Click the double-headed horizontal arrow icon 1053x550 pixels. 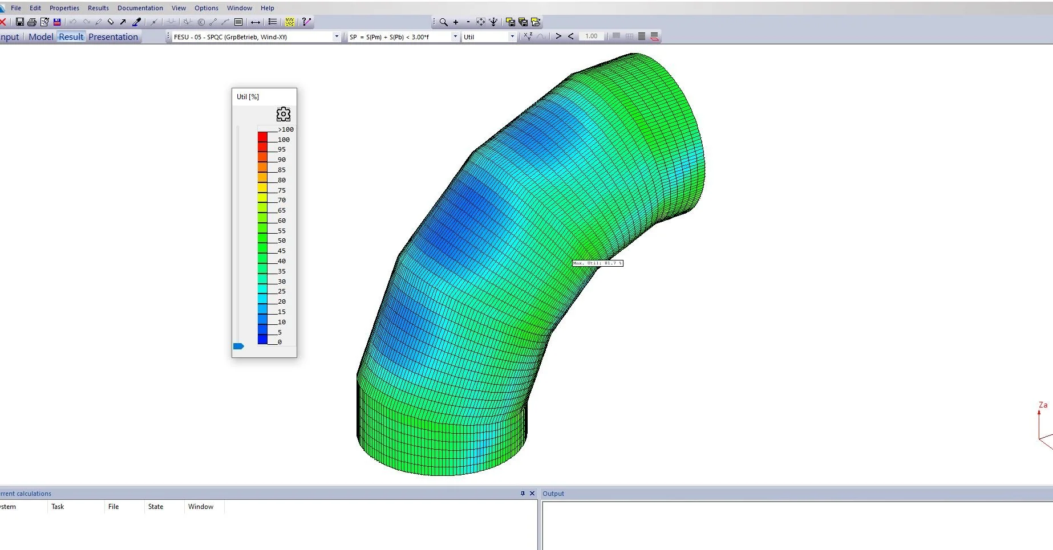pyautogui.click(x=256, y=22)
